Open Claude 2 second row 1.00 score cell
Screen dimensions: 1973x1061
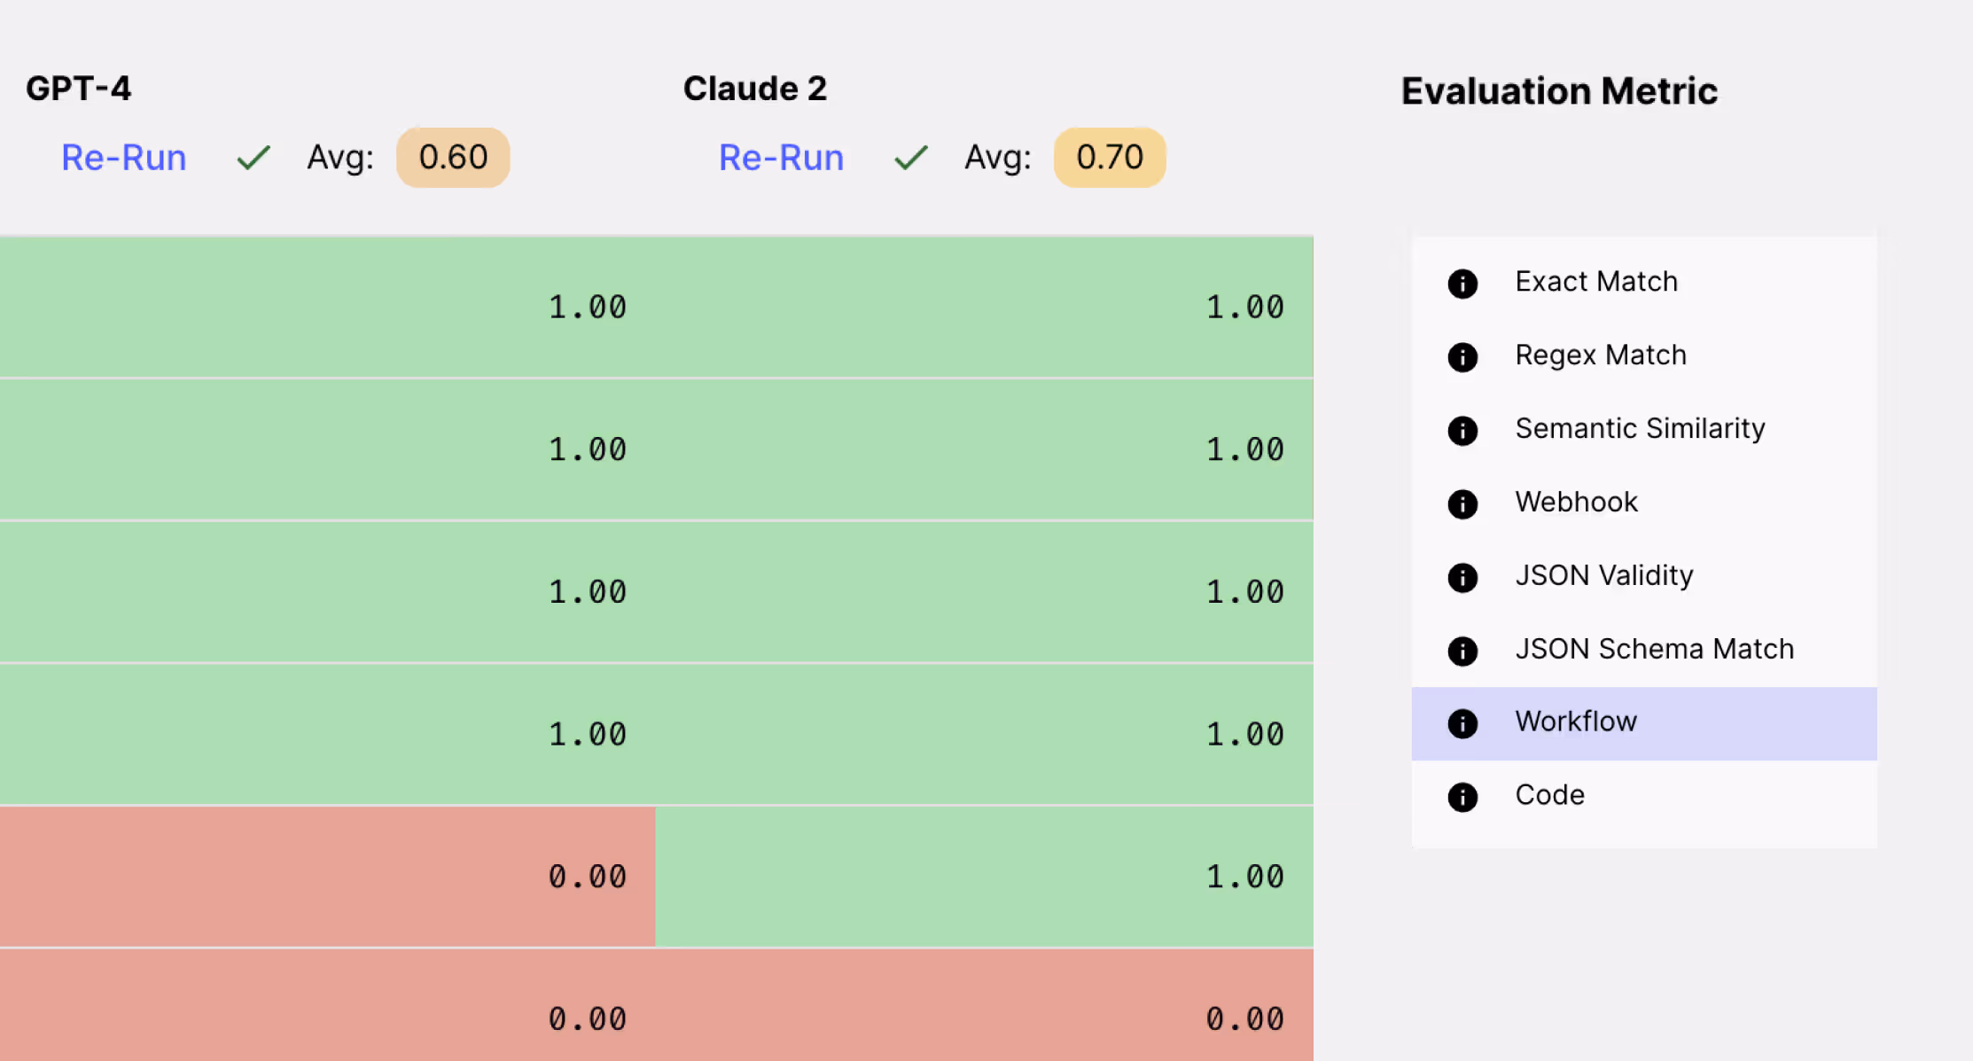pos(985,450)
